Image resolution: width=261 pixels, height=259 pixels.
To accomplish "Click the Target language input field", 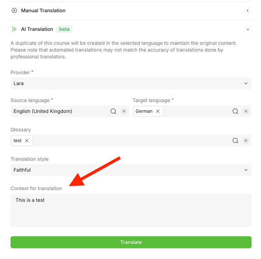I will 197,111.
